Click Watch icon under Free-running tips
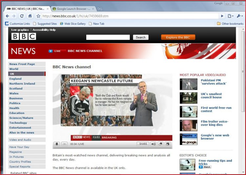 pyautogui.click(x=205, y=167)
